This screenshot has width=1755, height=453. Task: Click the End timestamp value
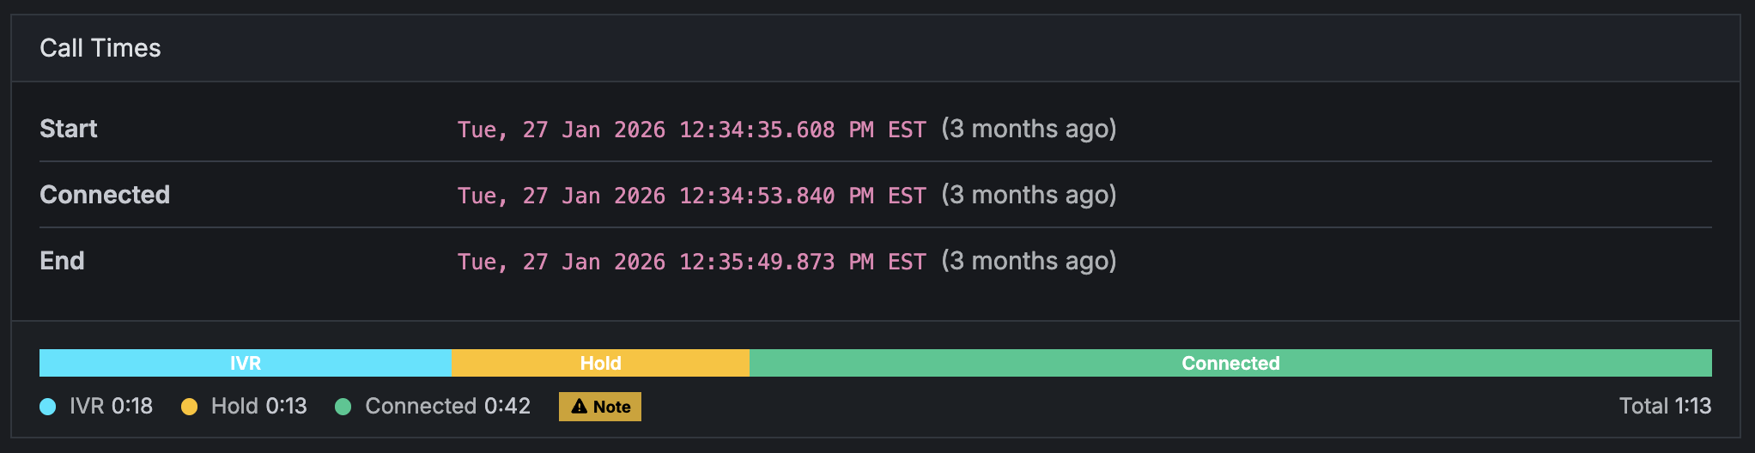coord(692,262)
